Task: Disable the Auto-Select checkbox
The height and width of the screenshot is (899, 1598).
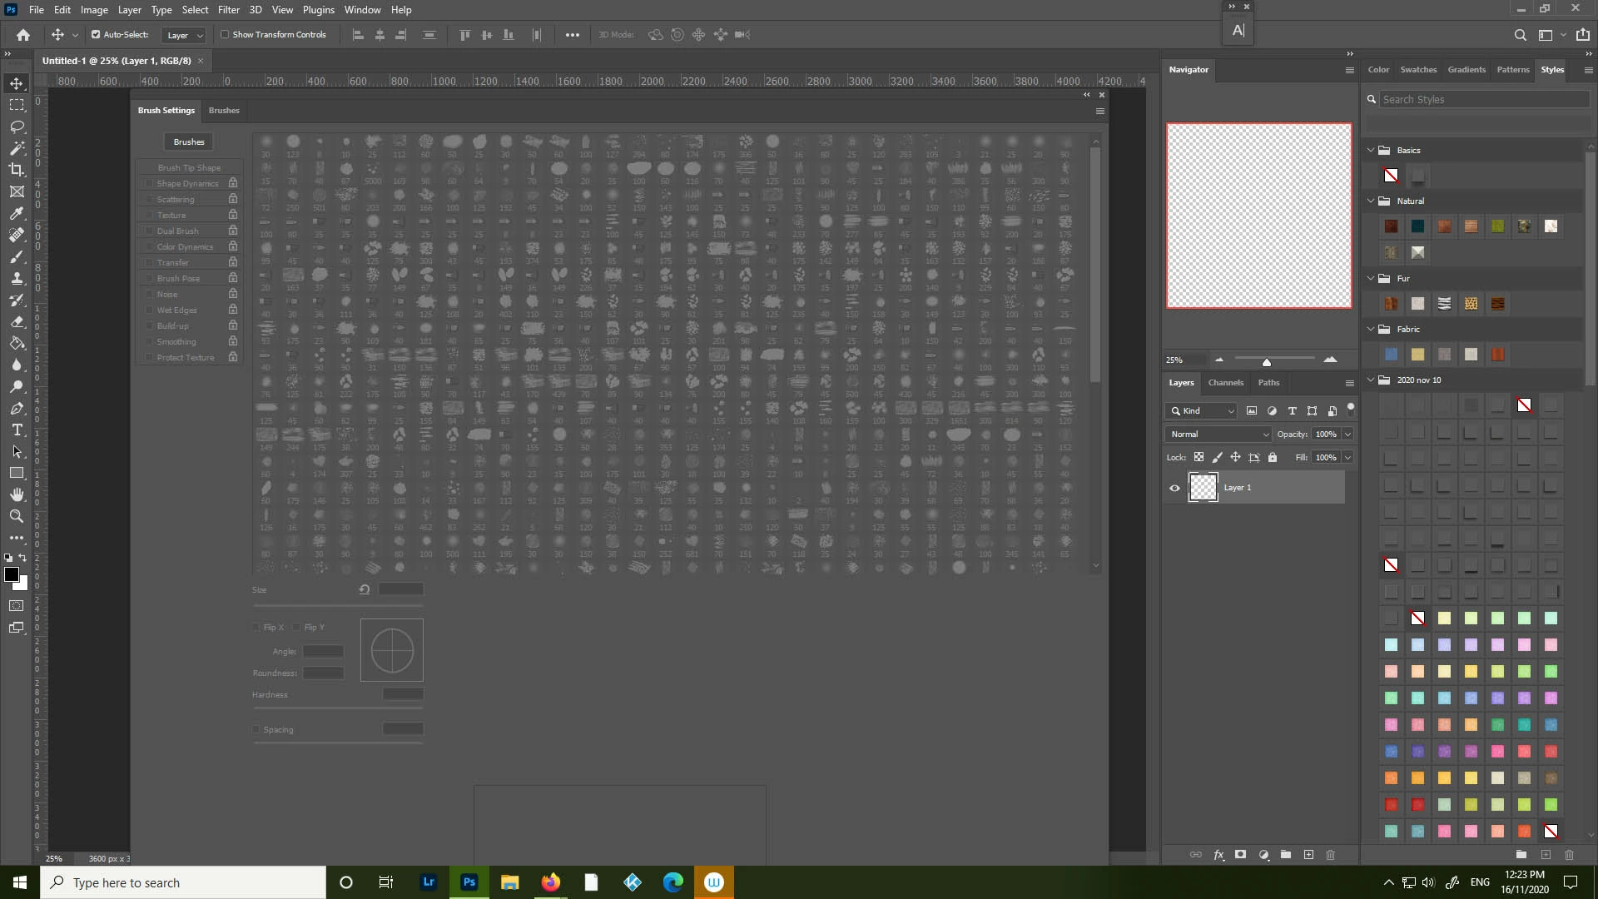Action: click(x=96, y=35)
